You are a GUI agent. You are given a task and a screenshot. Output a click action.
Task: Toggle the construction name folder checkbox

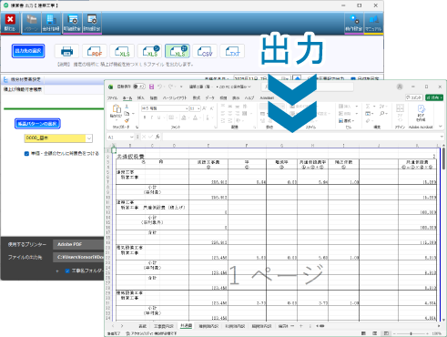67,271
